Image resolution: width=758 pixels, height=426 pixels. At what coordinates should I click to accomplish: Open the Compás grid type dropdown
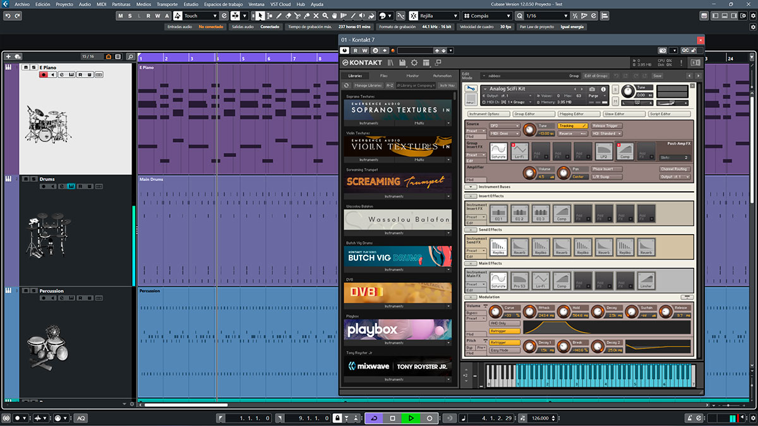click(487, 16)
